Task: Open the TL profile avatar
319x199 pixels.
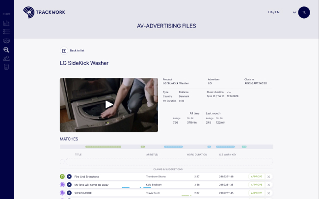Action: point(304,12)
